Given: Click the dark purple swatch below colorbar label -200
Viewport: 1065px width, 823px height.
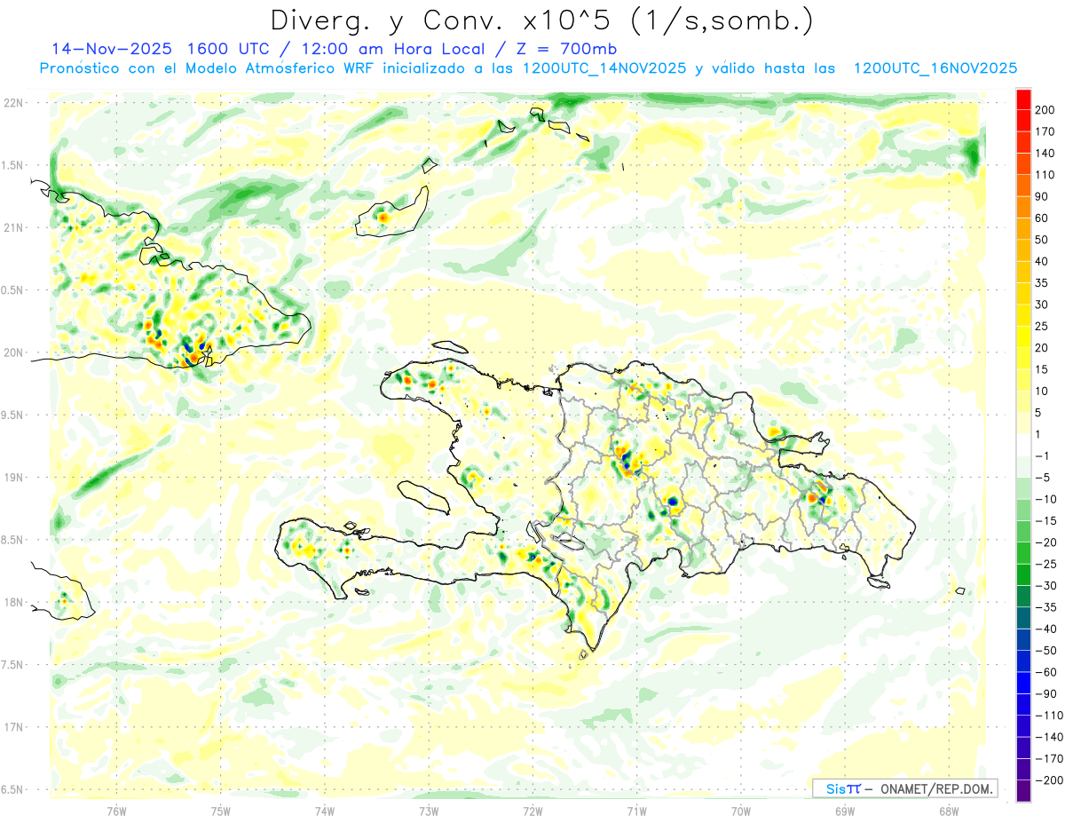Looking at the screenshot, I should (x=1023, y=791).
